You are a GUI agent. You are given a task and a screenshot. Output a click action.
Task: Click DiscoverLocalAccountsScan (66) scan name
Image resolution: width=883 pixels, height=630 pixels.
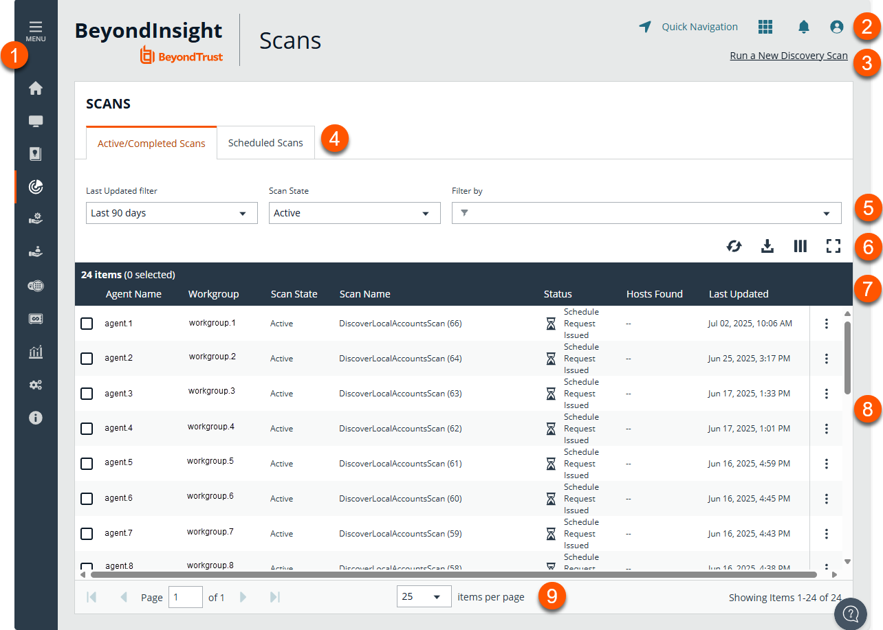(400, 324)
